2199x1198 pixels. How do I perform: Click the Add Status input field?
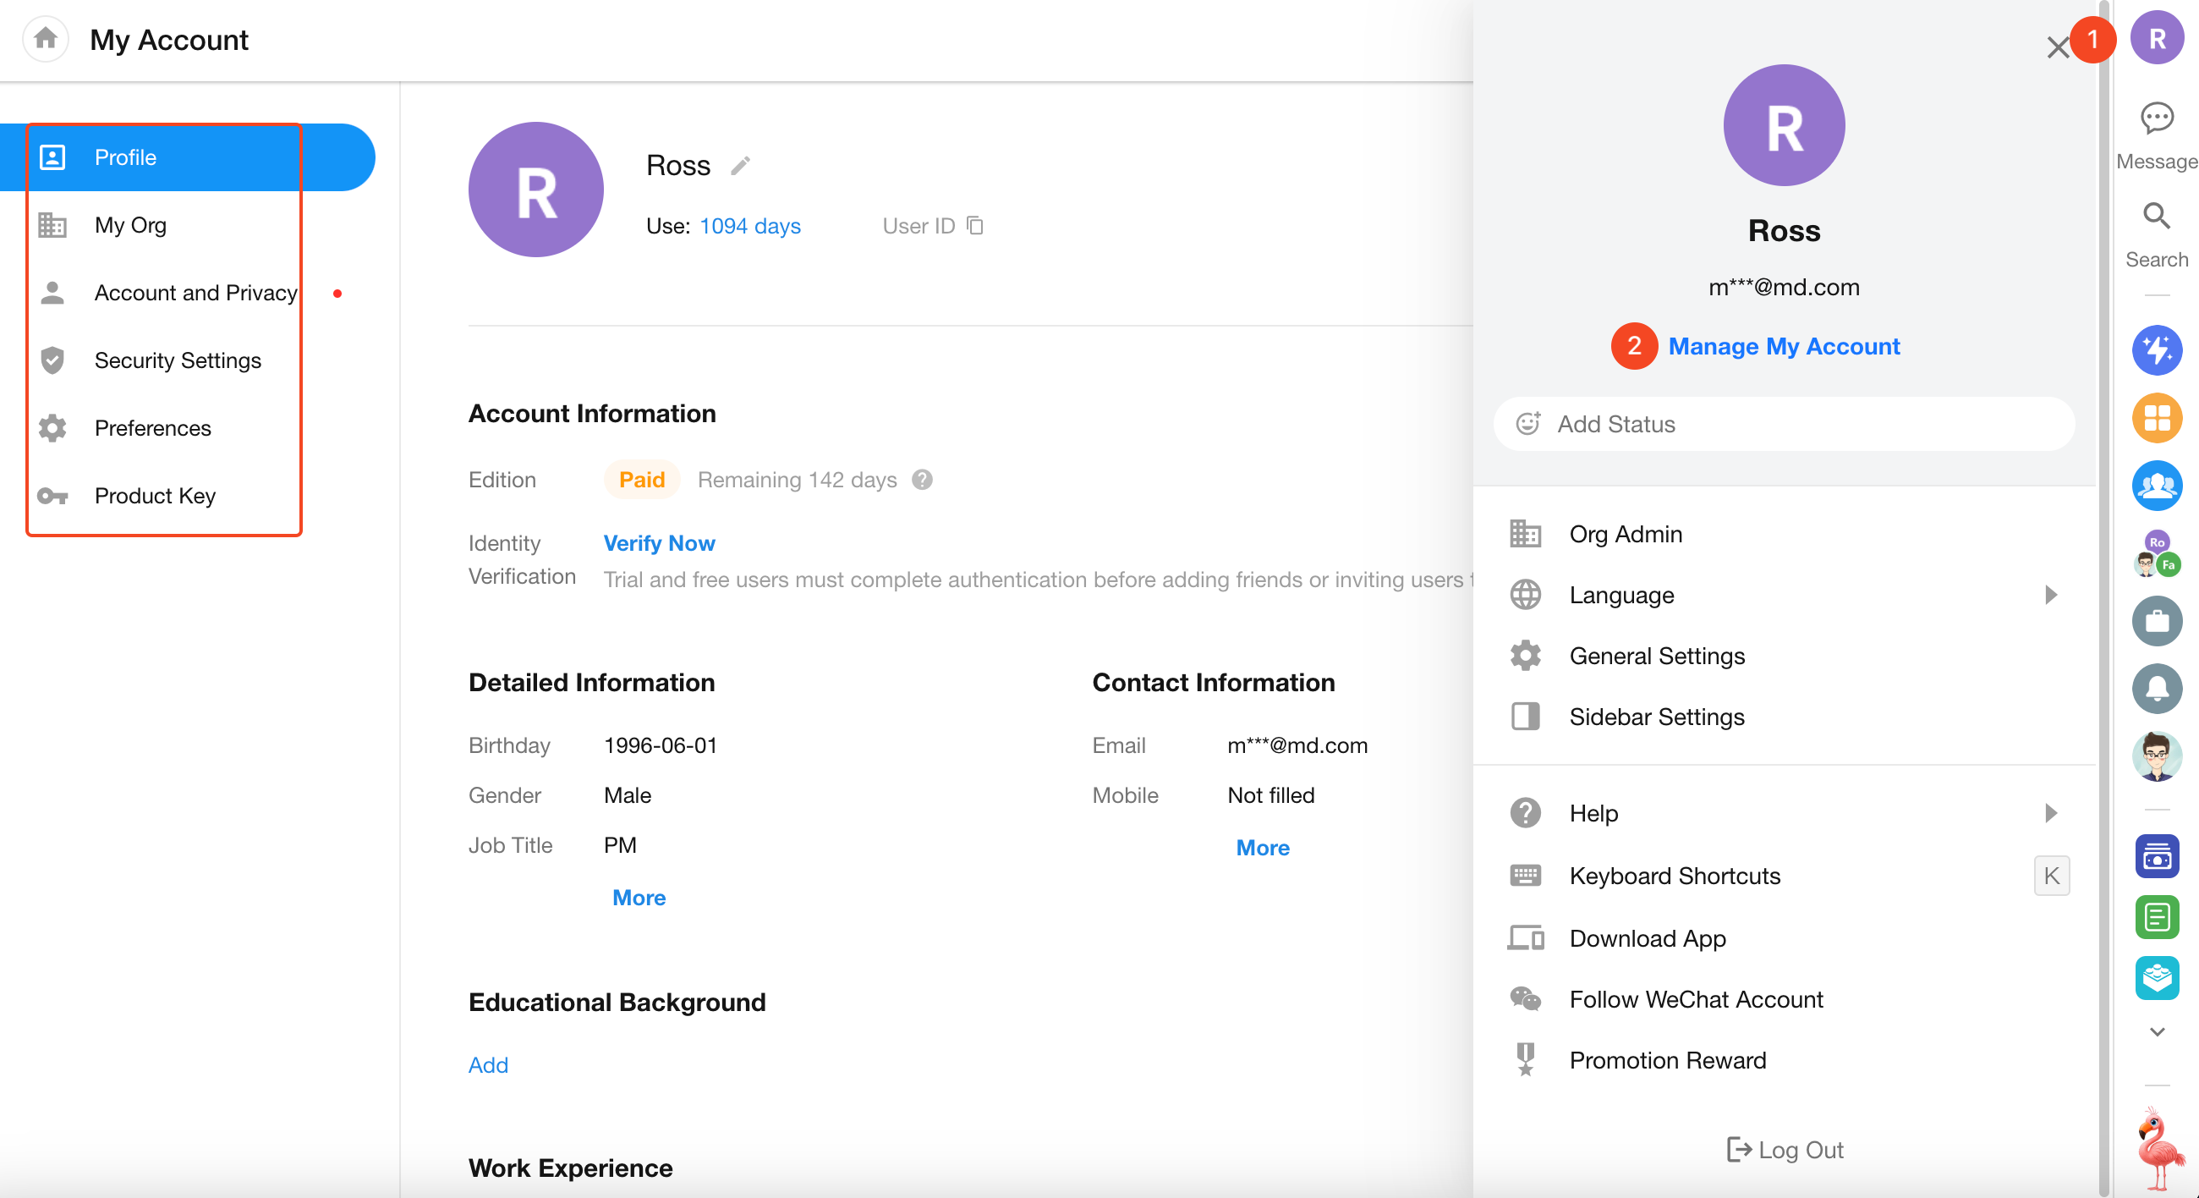click(1783, 425)
